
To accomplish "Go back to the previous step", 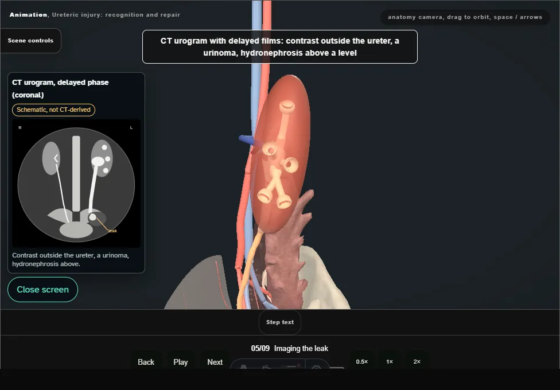I will (146, 362).
